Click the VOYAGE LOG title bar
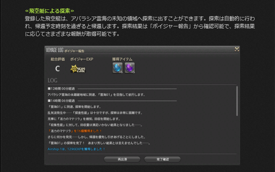 pos(142,50)
